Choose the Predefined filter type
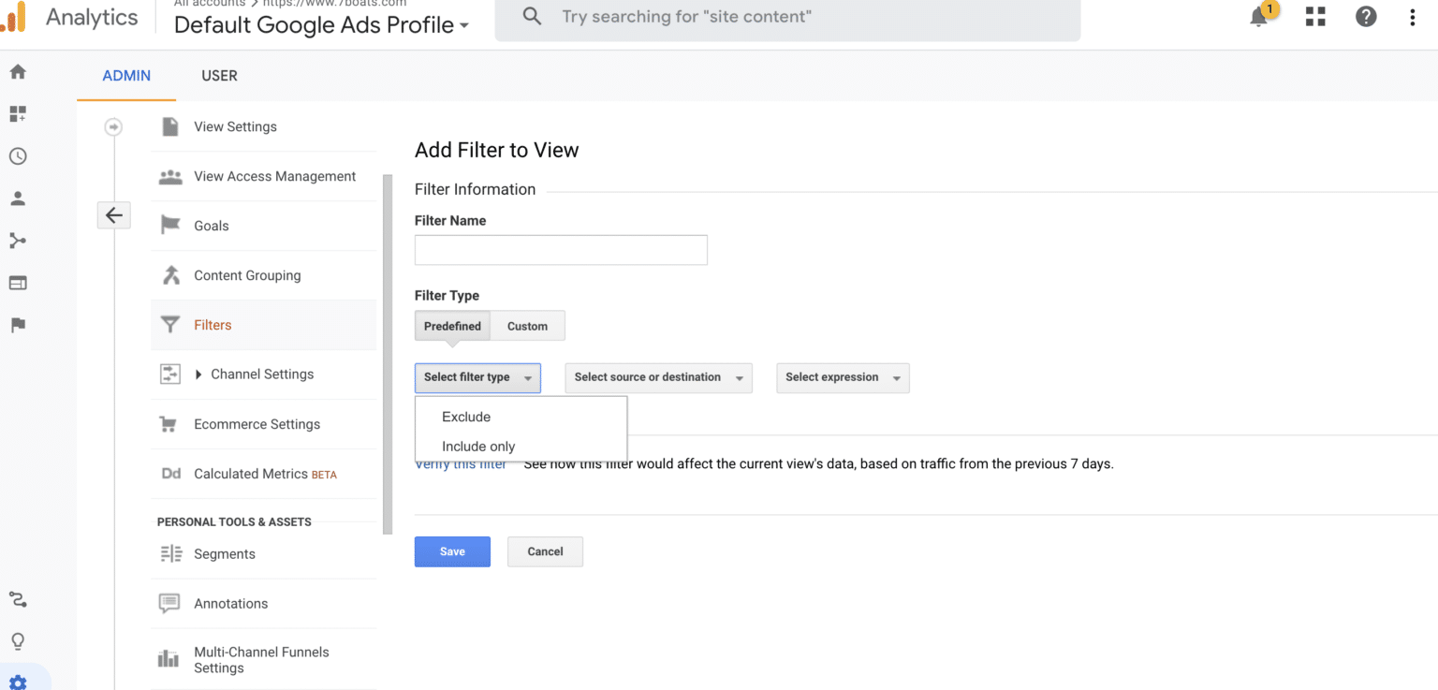 (x=452, y=325)
